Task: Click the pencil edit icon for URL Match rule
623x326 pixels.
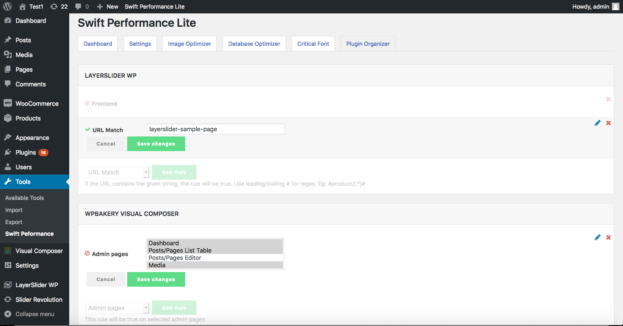Action: tap(597, 123)
